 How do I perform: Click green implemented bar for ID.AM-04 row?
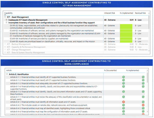click(126, 39)
